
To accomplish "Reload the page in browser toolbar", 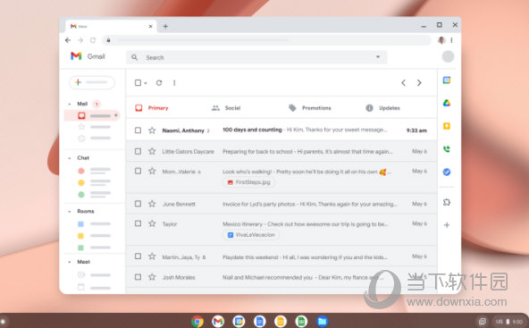I will point(93,40).
